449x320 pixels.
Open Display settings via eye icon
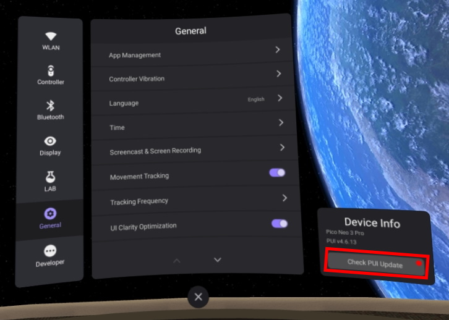pyautogui.click(x=50, y=141)
